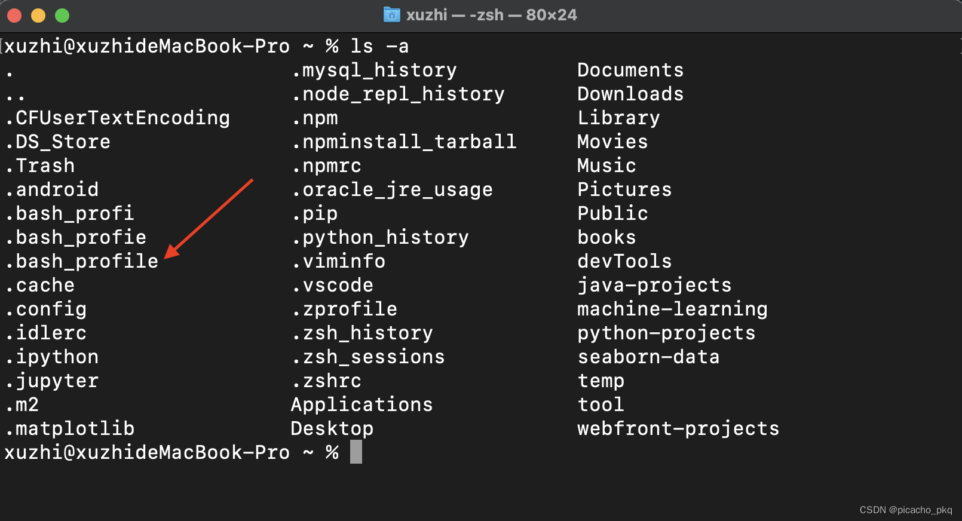Viewport: 962px width, 521px height.
Task: Click the Documents directory name
Action: tap(630, 70)
